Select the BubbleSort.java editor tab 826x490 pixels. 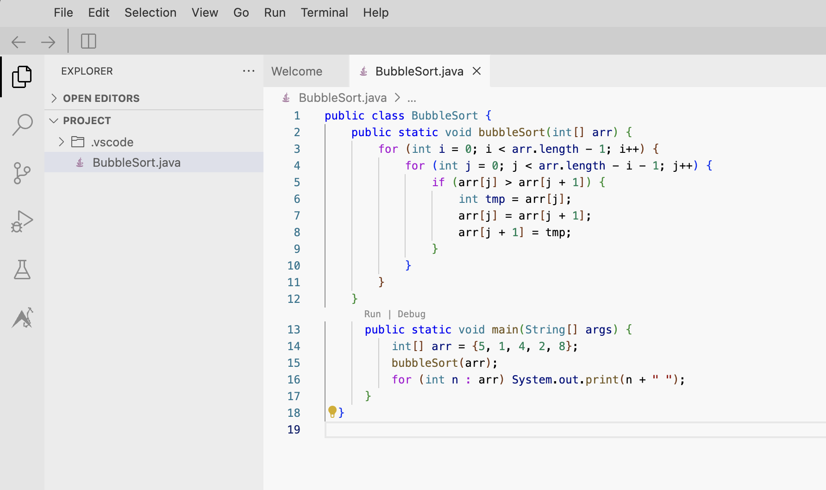pyautogui.click(x=419, y=71)
